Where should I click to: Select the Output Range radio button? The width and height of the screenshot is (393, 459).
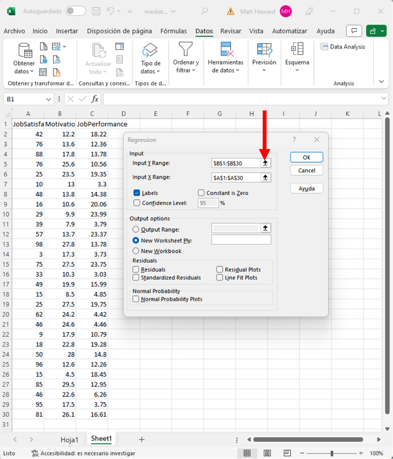136,229
